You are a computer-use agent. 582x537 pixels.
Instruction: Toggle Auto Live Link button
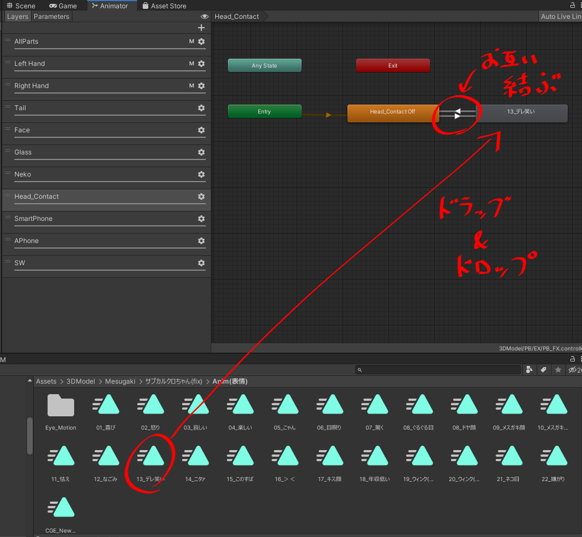pyautogui.click(x=560, y=17)
